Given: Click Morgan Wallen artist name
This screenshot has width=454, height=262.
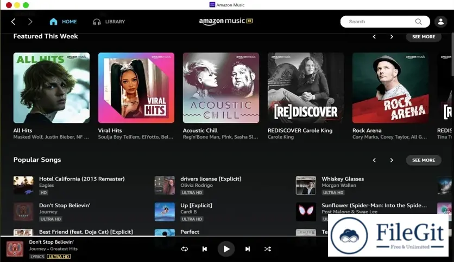Looking at the screenshot, I should (x=339, y=185).
